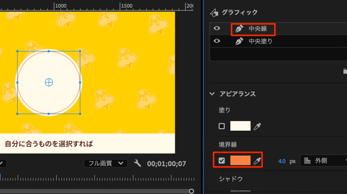Open the wrench settings icon
This screenshot has width=347, height=194.
click(x=137, y=164)
